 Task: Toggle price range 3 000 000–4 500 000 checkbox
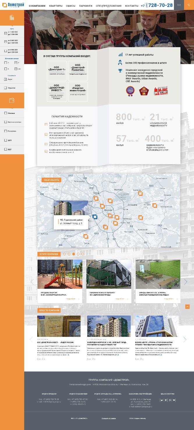6,42
